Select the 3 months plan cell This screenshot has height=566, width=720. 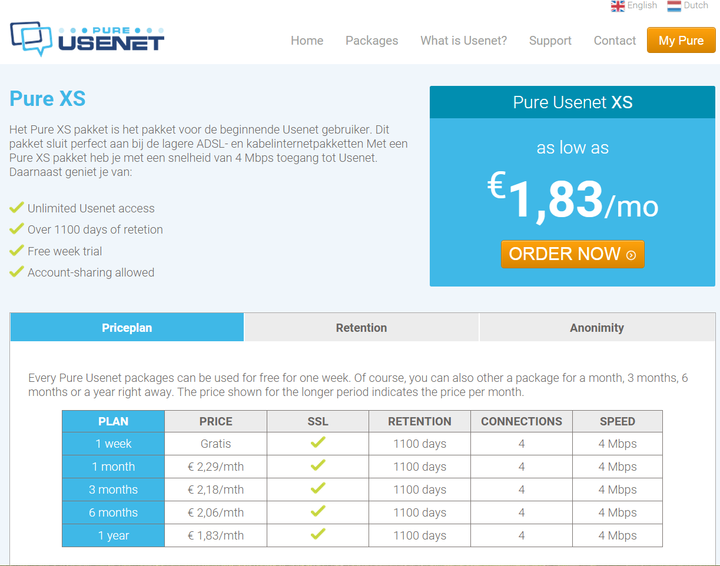(x=113, y=490)
